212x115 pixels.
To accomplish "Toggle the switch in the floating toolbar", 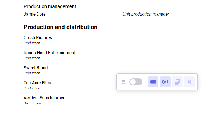I will click(x=136, y=82).
